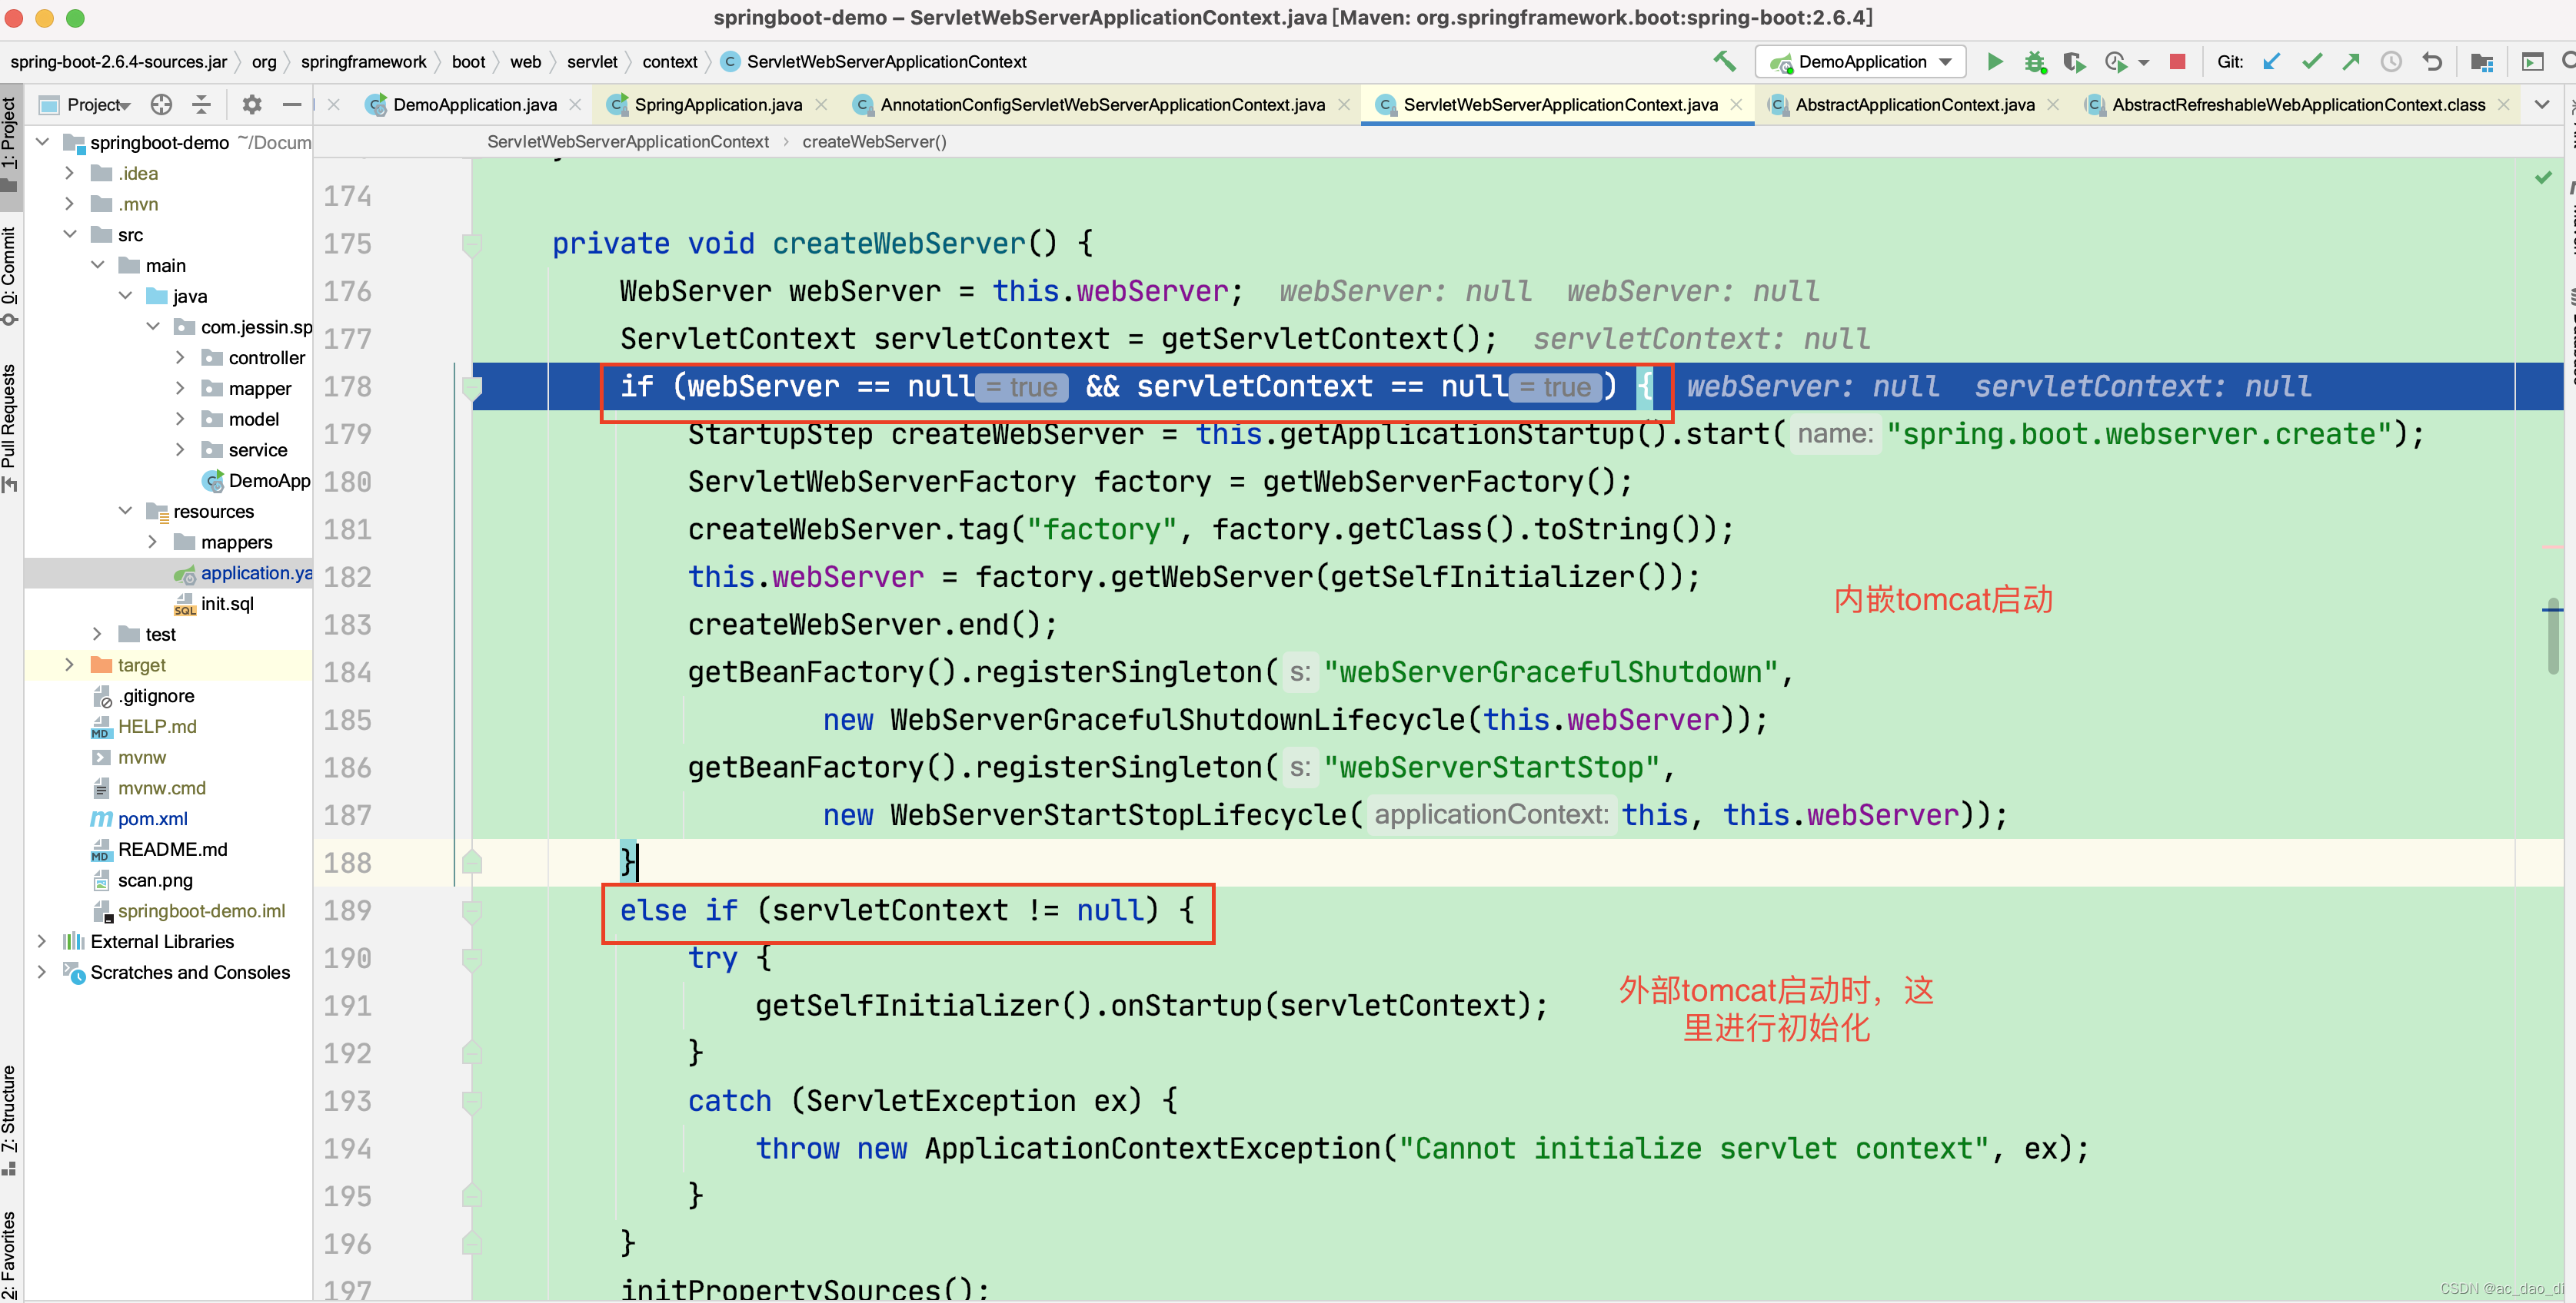The height and width of the screenshot is (1303, 2576).
Task: Click createWebServer() in the breadcrumb
Action: tap(873, 142)
